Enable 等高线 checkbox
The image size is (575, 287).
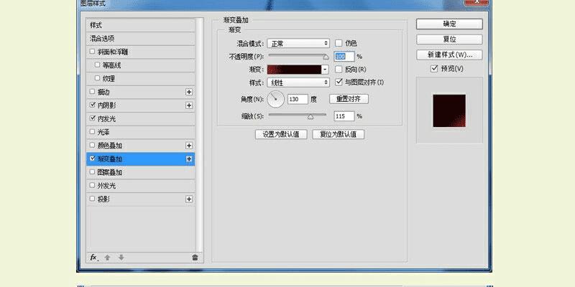[97, 65]
